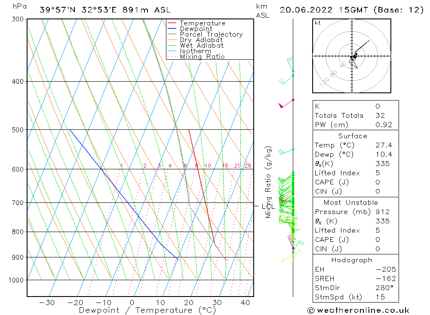The height and width of the screenshot is (315, 430).
Task: Click the vertical 'Mixing Ratio (g/kg)' label
Action: pyautogui.click(x=268, y=182)
